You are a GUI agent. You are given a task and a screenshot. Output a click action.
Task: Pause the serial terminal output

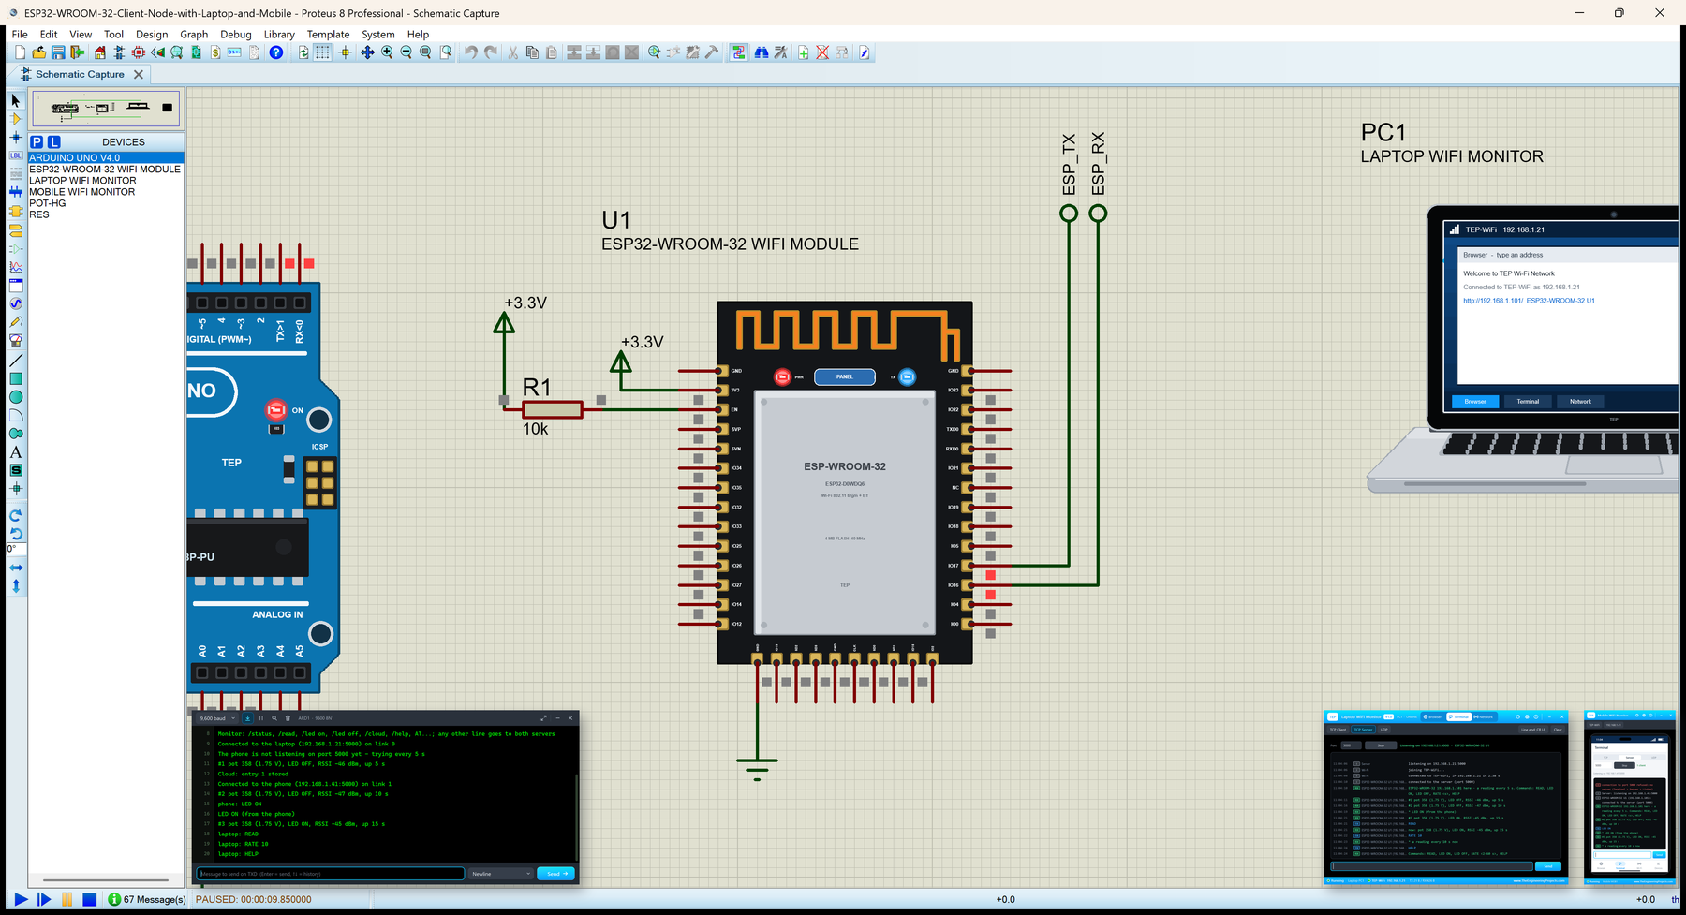[261, 718]
